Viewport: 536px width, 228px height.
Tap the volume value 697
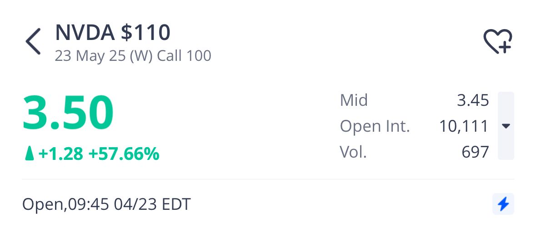coord(475,152)
